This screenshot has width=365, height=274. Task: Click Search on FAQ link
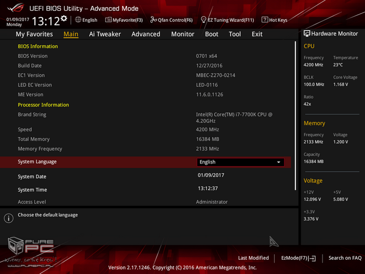345,258
